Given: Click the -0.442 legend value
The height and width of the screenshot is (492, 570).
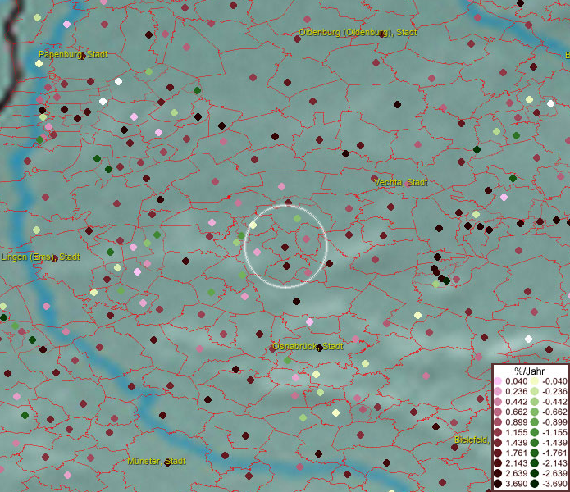Looking at the screenshot, I should tap(554, 402).
